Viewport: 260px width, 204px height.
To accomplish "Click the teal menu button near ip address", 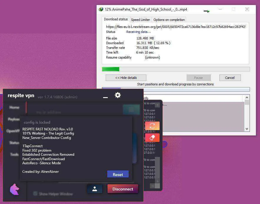I will [x=131, y=110].
